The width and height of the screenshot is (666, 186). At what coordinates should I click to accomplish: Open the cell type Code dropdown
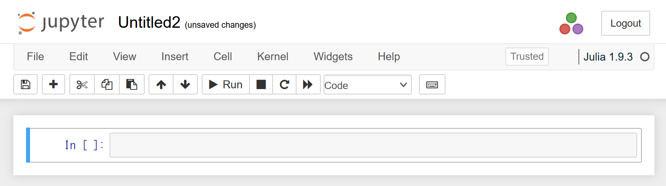click(x=367, y=85)
